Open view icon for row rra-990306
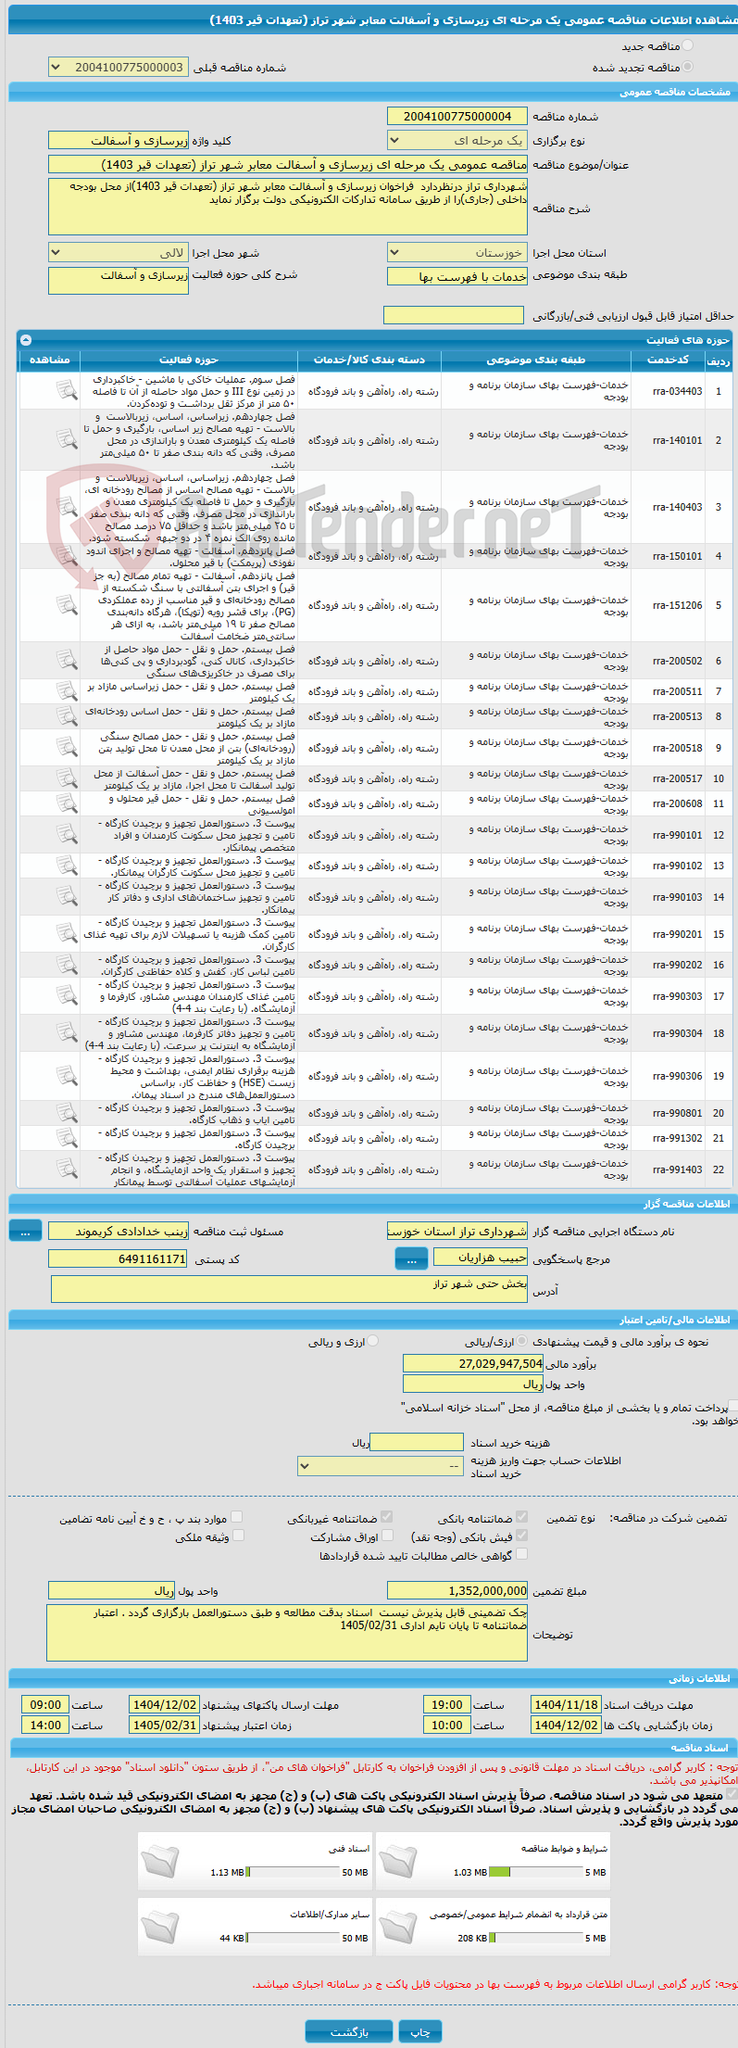Viewport: 738px width, 2048px height. coord(66,1076)
